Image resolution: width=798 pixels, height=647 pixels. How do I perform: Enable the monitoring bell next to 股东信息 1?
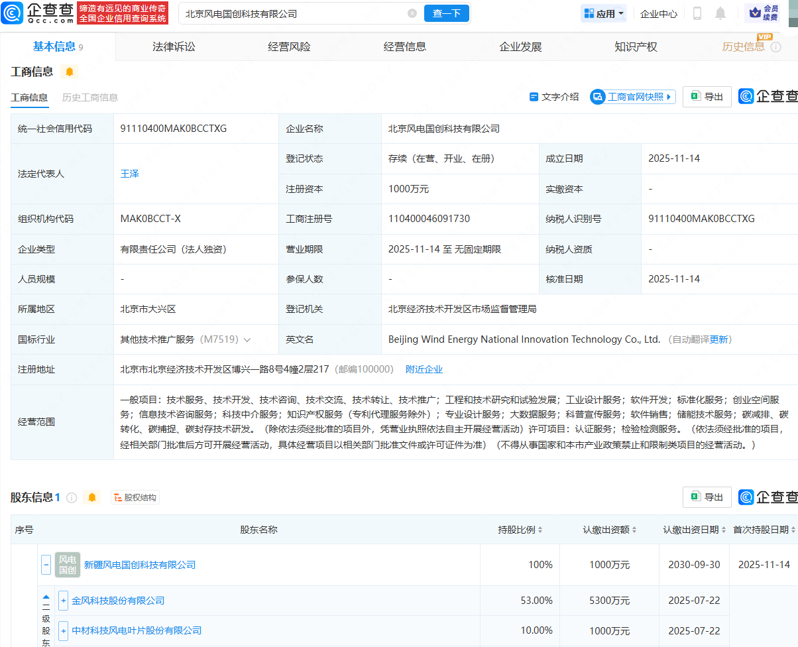[x=92, y=497]
